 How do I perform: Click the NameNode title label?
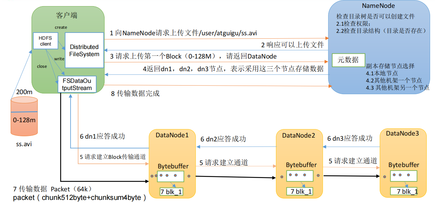[x=378, y=6]
